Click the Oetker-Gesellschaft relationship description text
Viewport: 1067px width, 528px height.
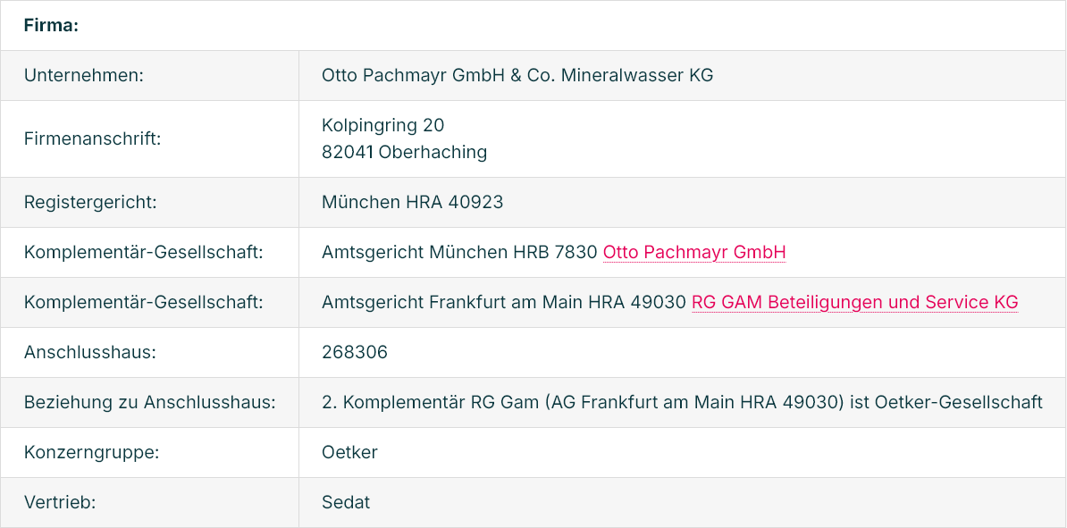(682, 403)
